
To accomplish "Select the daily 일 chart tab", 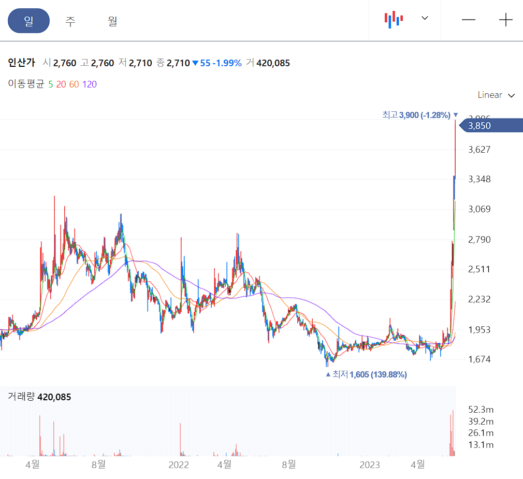I will pos(28,21).
